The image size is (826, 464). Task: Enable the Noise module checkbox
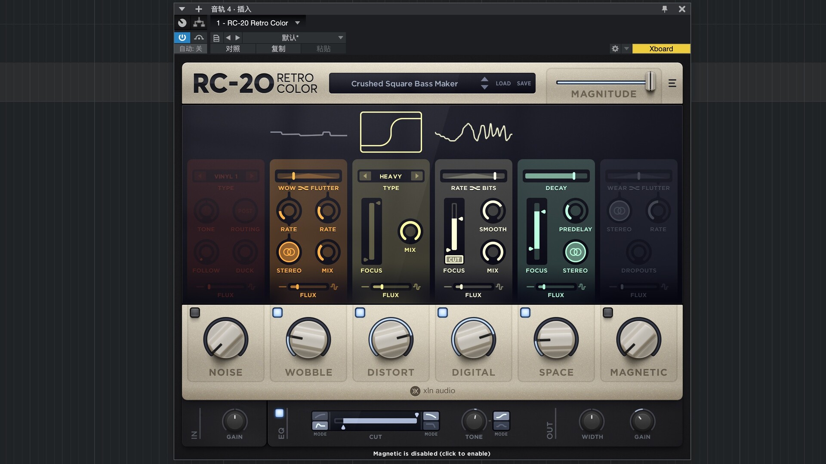pyautogui.click(x=195, y=312)
